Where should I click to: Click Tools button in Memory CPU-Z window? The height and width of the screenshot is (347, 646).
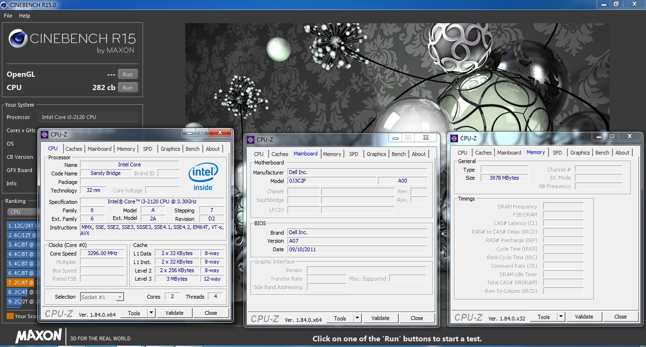(544, 317)
